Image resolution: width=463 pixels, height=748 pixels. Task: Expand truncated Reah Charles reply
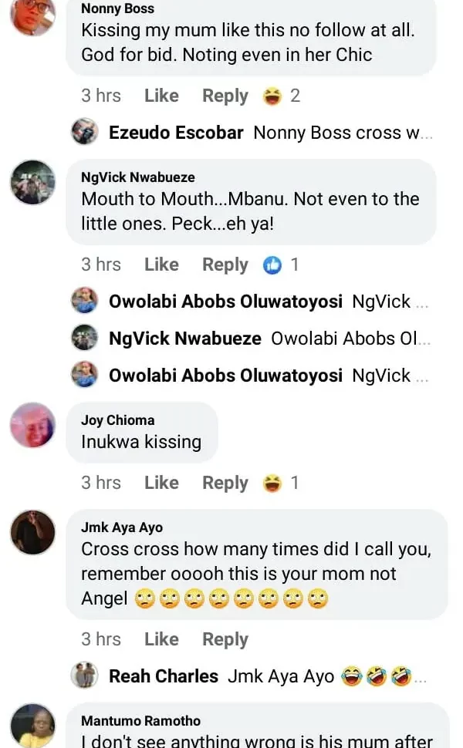tap(421, 677)
